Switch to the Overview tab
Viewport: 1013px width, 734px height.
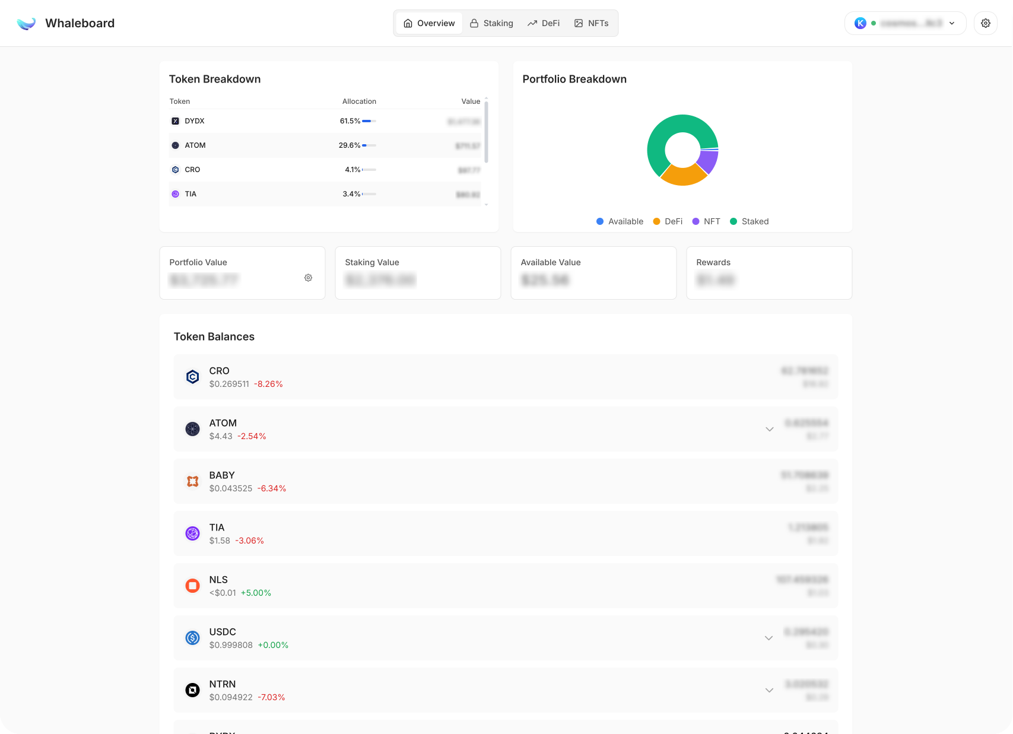pyautogui.click(x=429, y=23)
